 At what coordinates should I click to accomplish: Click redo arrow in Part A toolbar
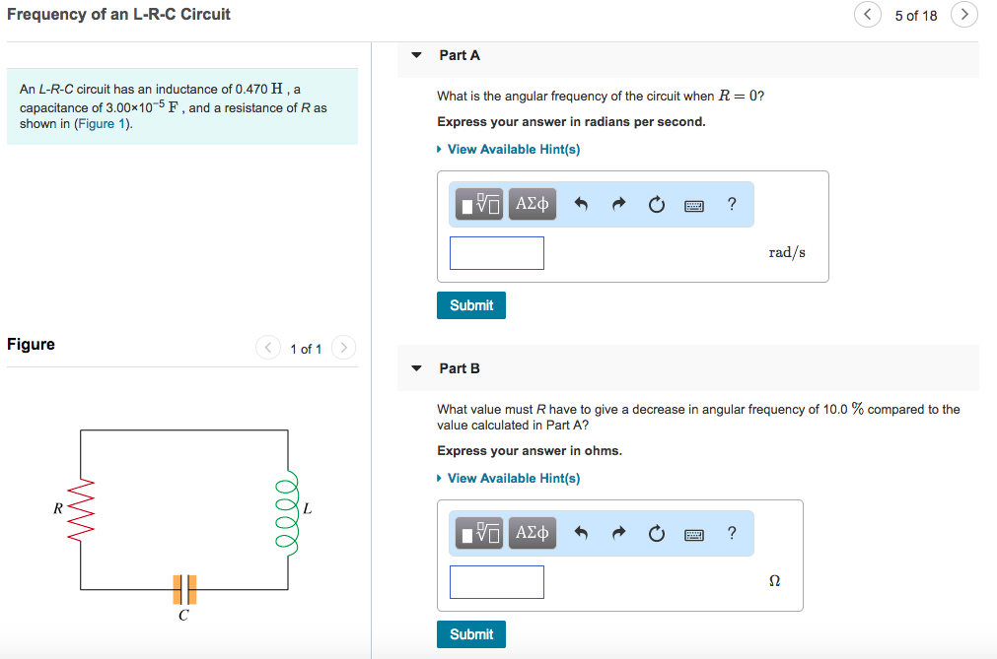[618, 205]
